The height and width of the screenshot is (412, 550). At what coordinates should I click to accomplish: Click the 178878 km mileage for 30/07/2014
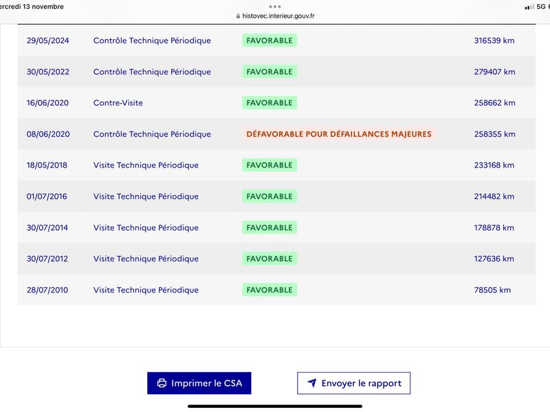click(x=494, y=227)
